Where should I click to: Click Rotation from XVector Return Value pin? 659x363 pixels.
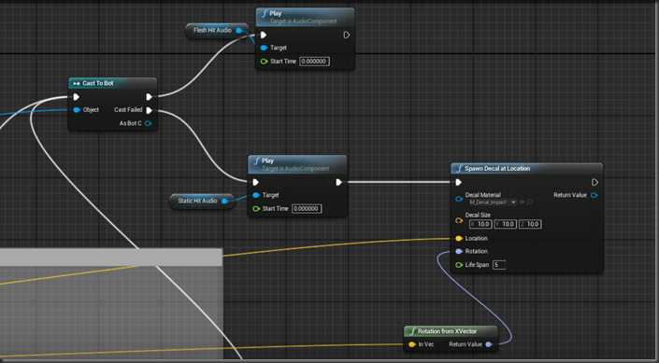click(x=488, y=344)
